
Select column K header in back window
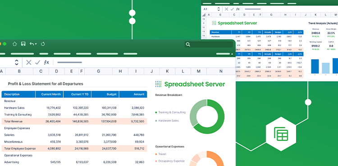pos(315,15)
